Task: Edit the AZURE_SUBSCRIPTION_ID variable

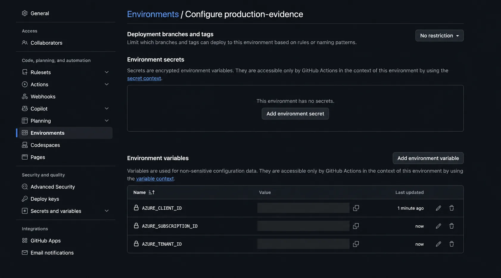Action: pyautogui.click(x=438, y=226)
